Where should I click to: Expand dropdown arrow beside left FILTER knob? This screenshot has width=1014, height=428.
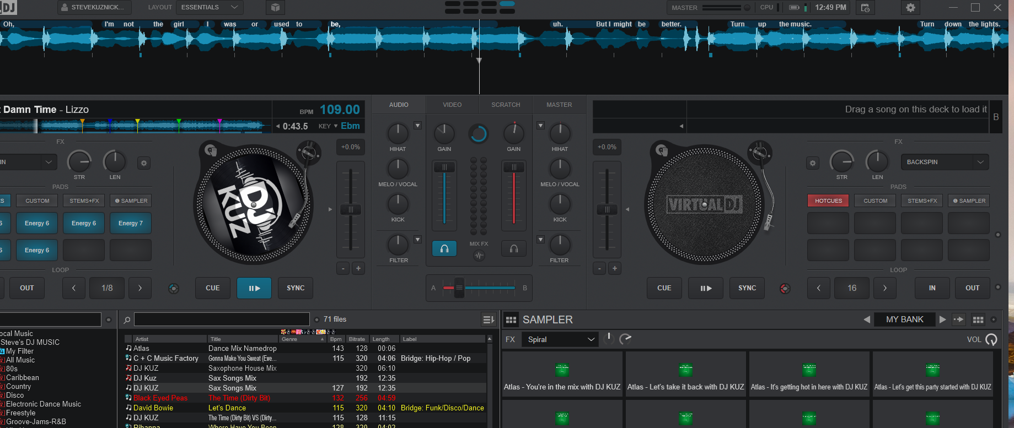click(417, 240)
